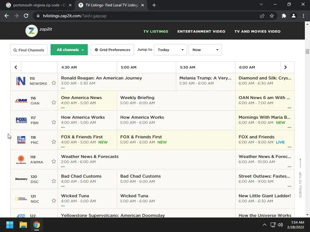This screenshot has height=232, width=310.
Task: Share this page icon
Action: 262,16
